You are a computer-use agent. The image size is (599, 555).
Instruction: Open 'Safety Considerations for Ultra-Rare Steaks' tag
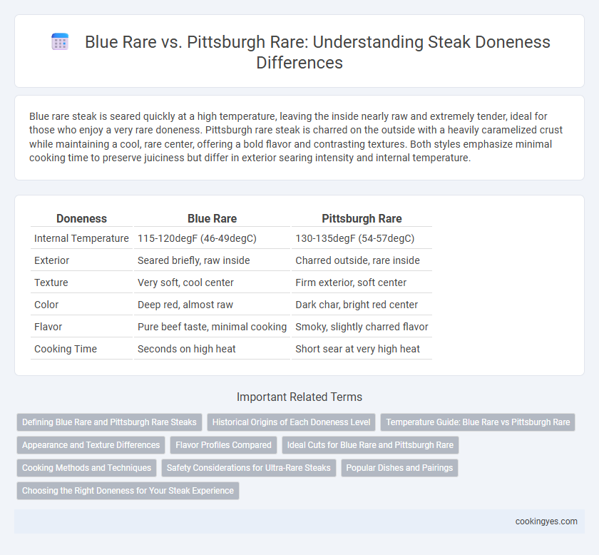click(x=249, y=468)
